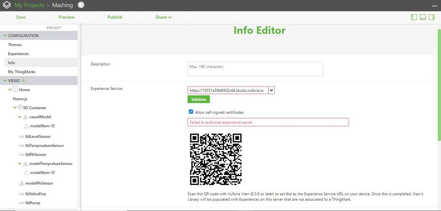441x211 pixels.
Task: Click the vasselModel model icon
Action: pos(25,117)
